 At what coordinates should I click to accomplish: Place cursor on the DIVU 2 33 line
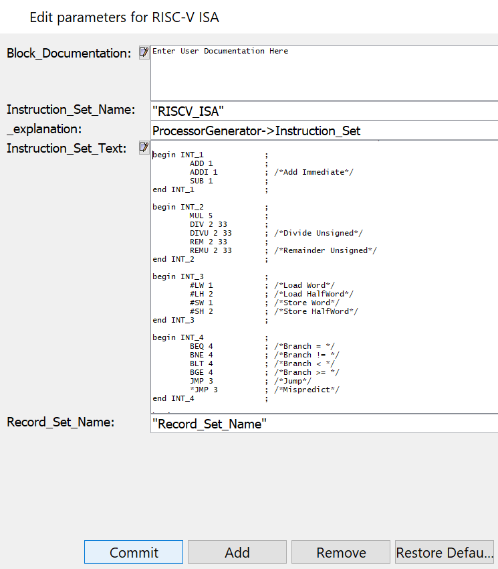click(210, 233)
